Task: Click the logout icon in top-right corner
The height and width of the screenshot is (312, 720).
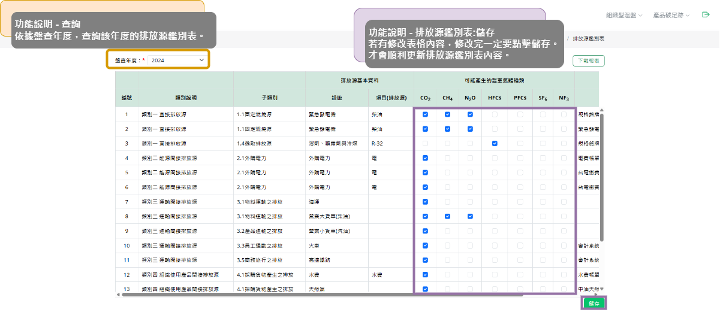Action: [x=706, y=14]
